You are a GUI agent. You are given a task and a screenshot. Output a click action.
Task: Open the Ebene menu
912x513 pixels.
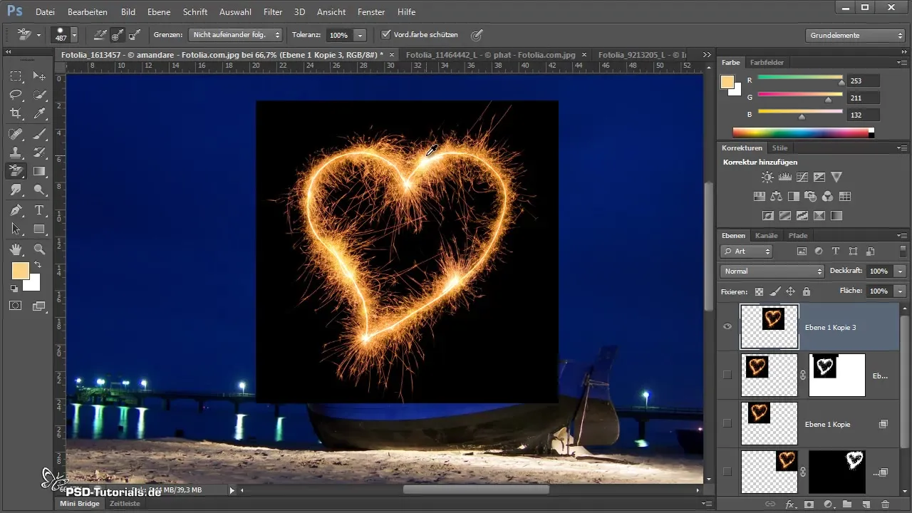tap(160, 12)
